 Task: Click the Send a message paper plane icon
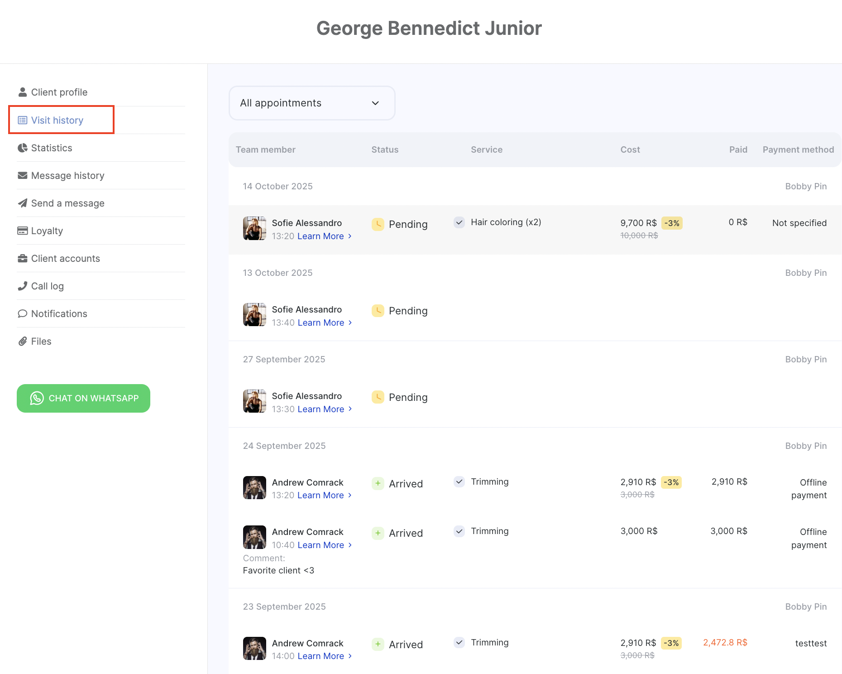pos(22,203)
